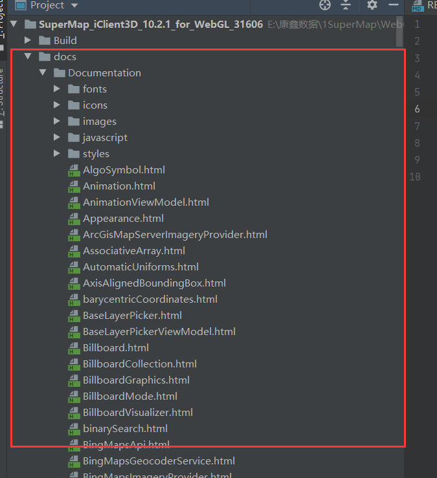Select the BaseLayerPickerViewModel.html file
Image resolution: width=437 pixels, height=478 pixels.
159,332
